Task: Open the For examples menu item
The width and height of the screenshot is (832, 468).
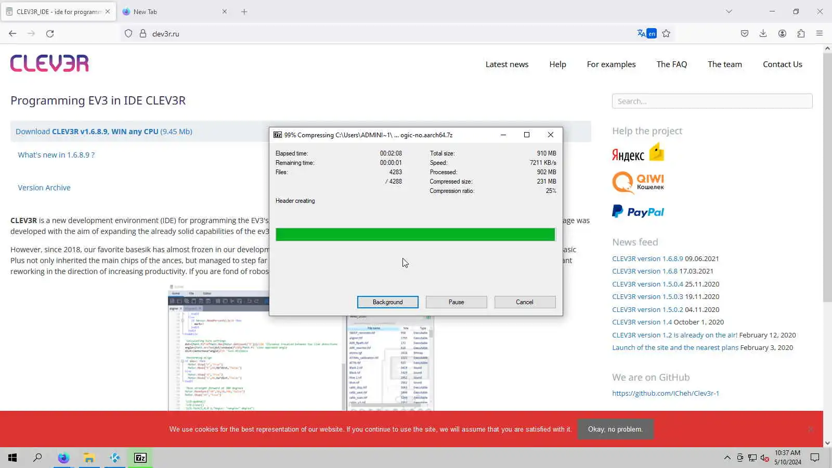Action: [x=612, y=64]
